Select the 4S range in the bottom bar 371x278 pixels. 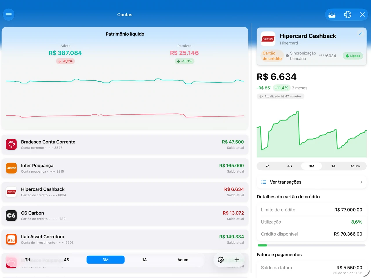(x=67, y=260)
